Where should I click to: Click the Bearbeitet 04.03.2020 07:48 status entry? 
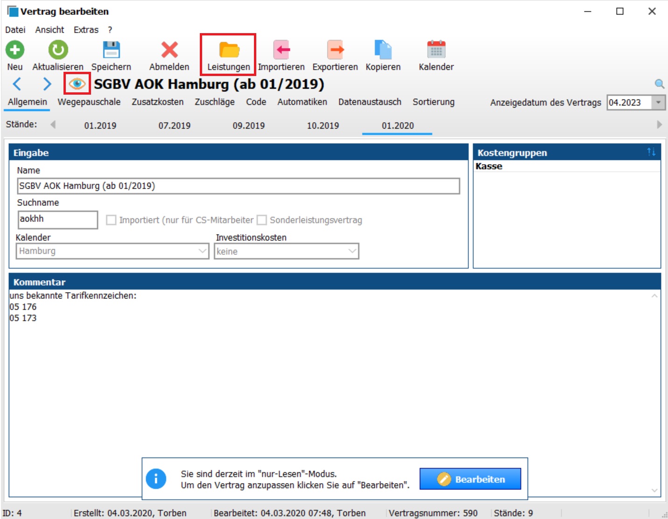[x=290, y=513]
